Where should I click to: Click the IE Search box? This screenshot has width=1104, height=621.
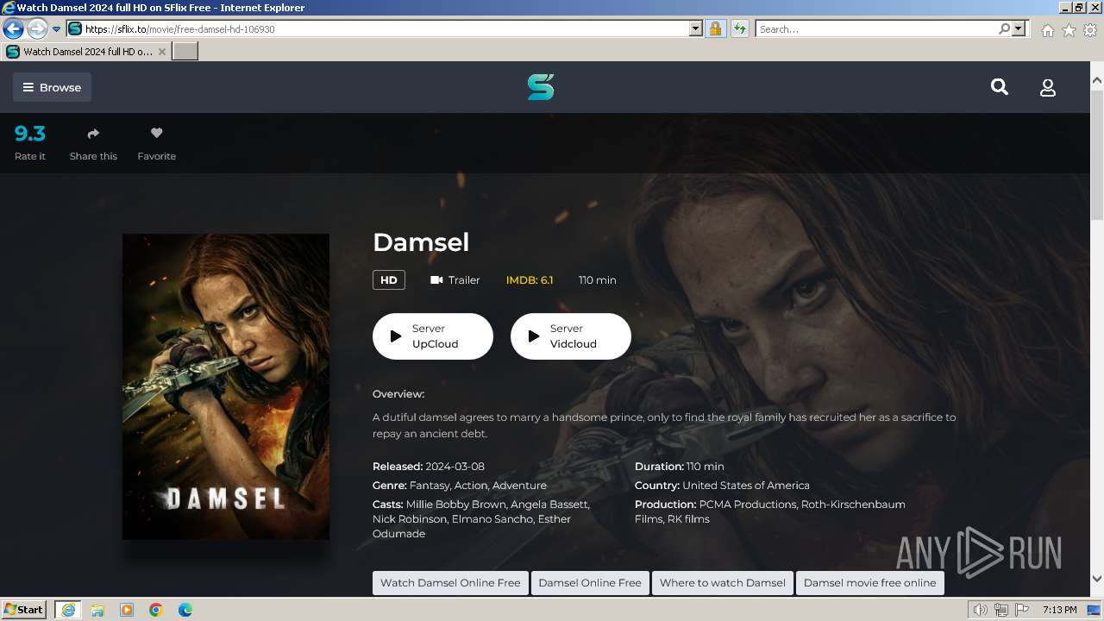click(876, 29)
